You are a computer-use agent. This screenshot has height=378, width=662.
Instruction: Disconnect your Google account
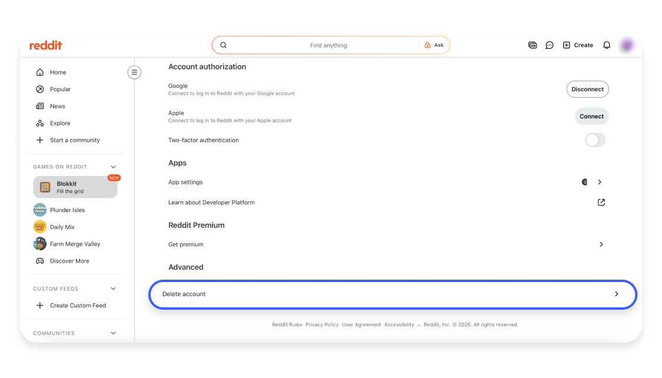click(x=587, y=89)
